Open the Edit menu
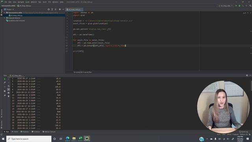The width and height of the screenshot is (252, 142). pos(10,2)
